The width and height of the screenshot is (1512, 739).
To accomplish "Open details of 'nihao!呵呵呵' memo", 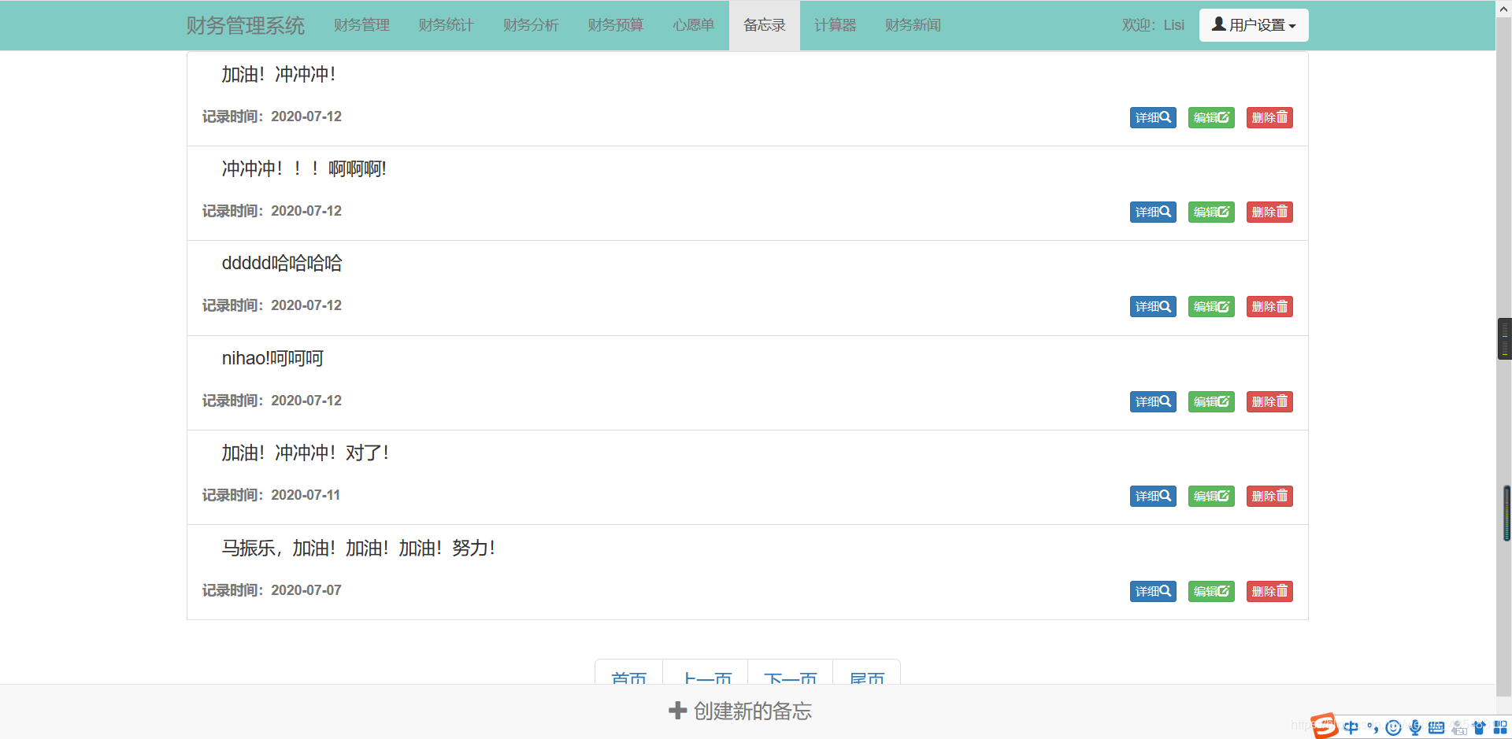I will tap(1153, 401).
